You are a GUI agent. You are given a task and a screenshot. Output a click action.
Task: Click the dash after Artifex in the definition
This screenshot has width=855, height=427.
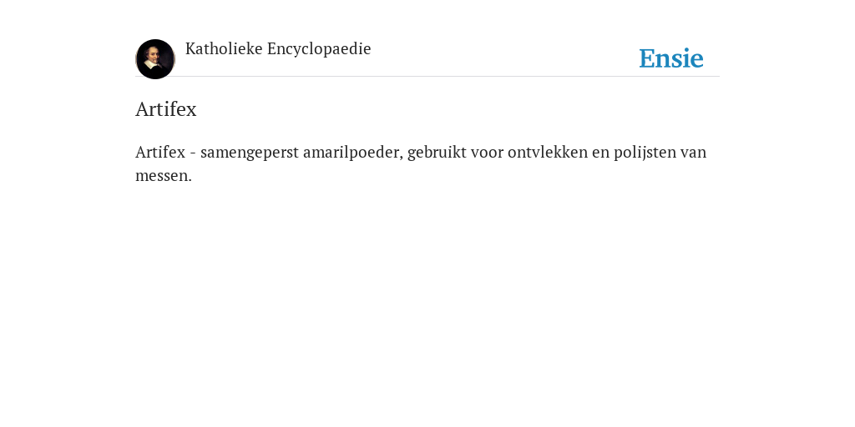pos(193,153)
